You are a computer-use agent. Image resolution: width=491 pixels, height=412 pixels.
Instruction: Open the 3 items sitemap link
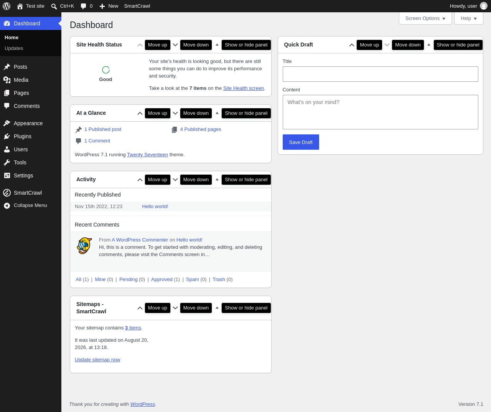point(133,328)
